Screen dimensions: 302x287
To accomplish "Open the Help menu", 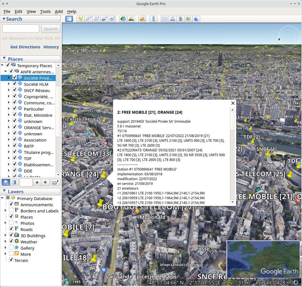I will [72, 12].
